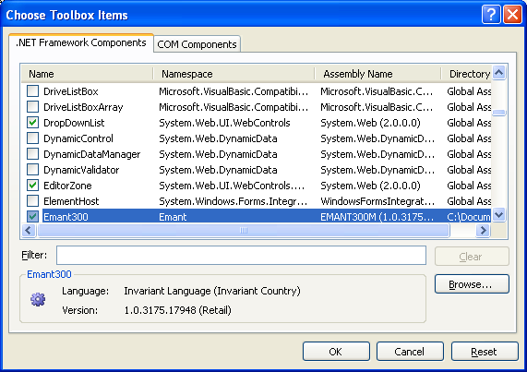This screenshot has height=372, width=527.
Task: Check the DynamicControl checkbox
Action: click(32, 138)
